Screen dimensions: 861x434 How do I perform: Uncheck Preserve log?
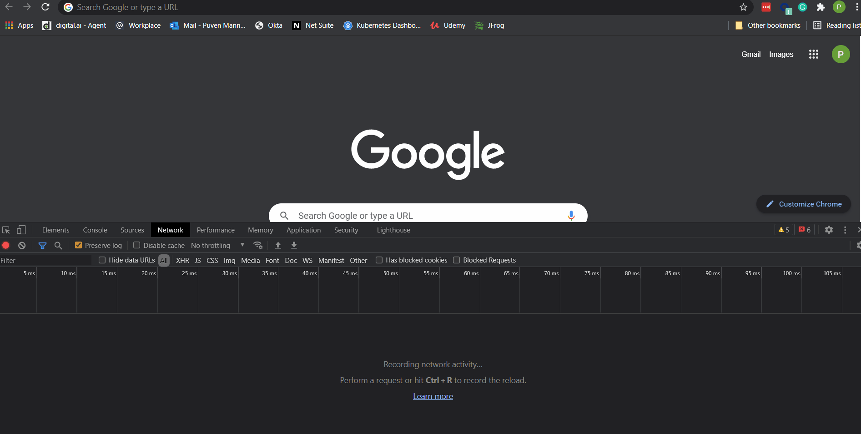78,245
